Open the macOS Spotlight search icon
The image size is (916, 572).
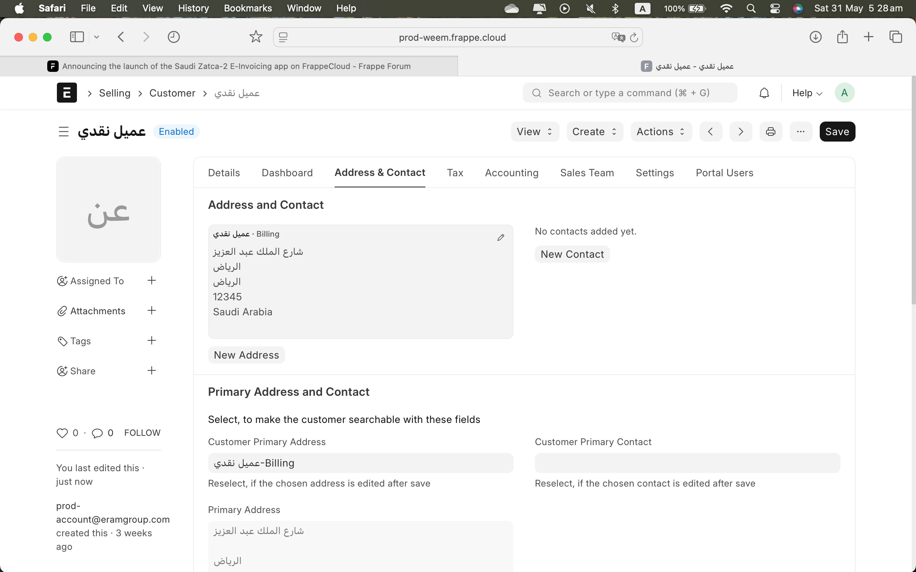[751, 8]
